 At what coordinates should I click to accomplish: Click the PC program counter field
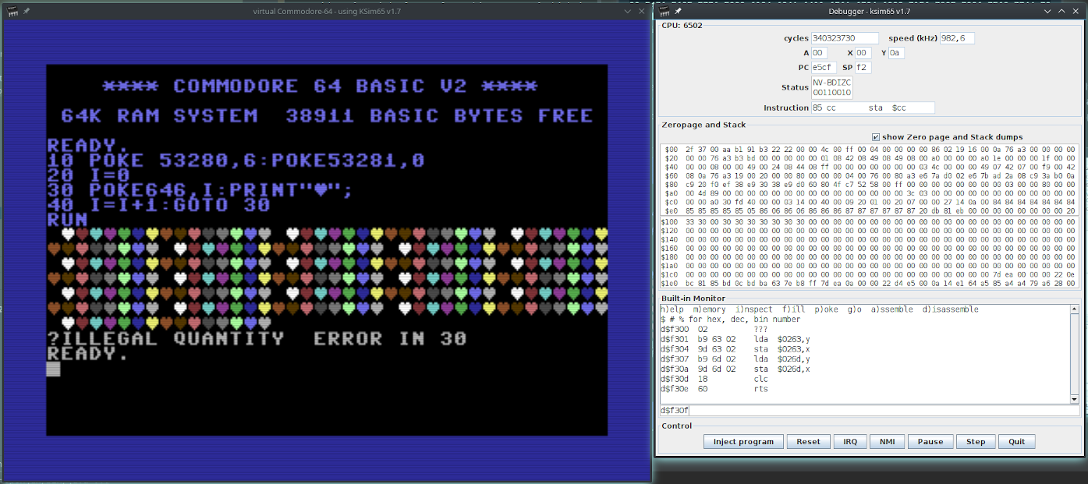pos(824,68)
